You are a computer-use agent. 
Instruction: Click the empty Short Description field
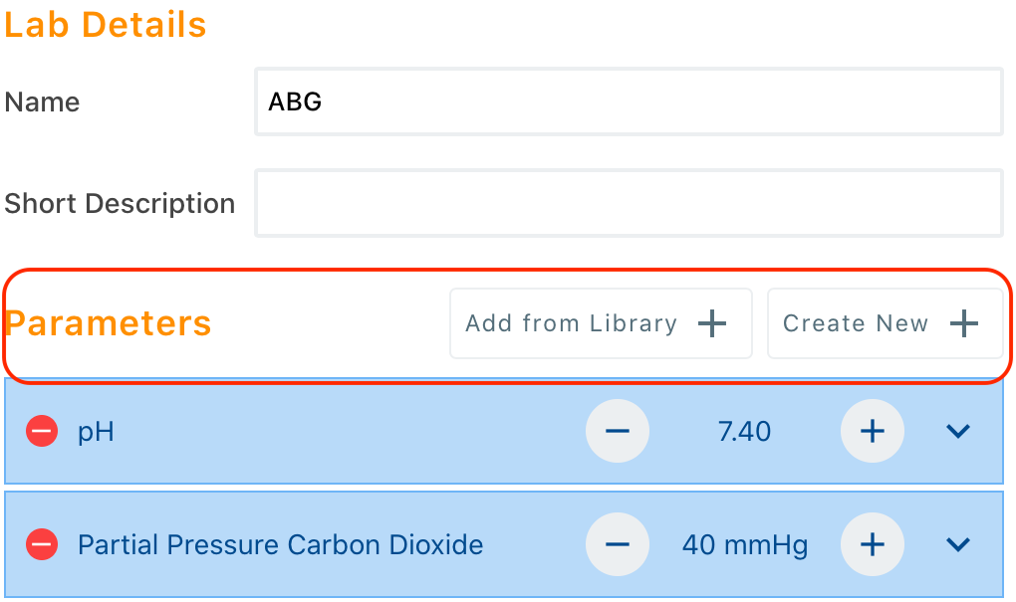pos(629,202)
